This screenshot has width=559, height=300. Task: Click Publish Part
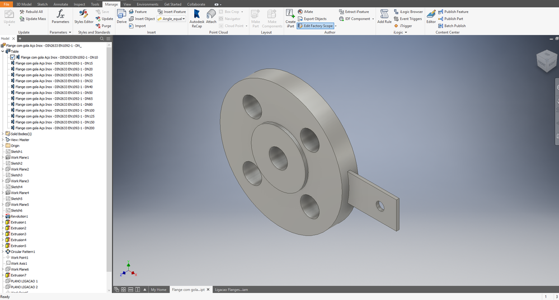point(450,18)
